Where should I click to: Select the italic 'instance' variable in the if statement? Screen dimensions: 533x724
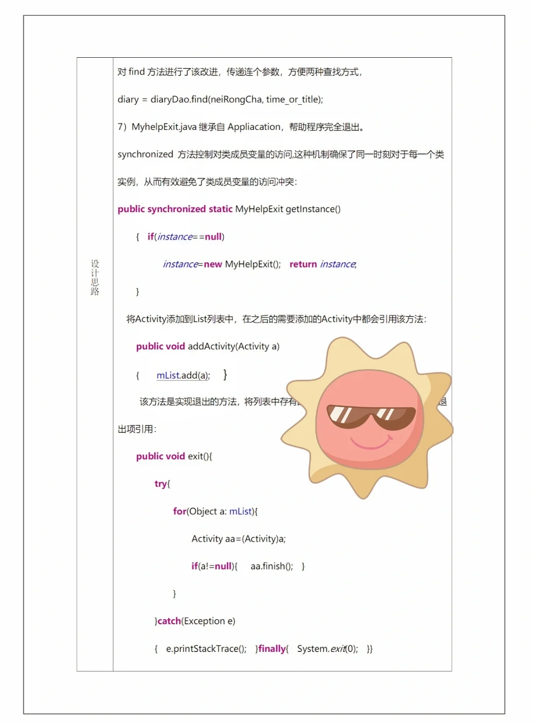point(175,236)
